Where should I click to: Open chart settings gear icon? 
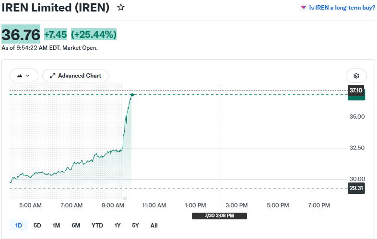(356, 76)
